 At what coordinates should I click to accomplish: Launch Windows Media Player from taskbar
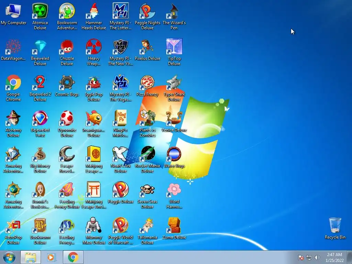[x=52, y=257]
